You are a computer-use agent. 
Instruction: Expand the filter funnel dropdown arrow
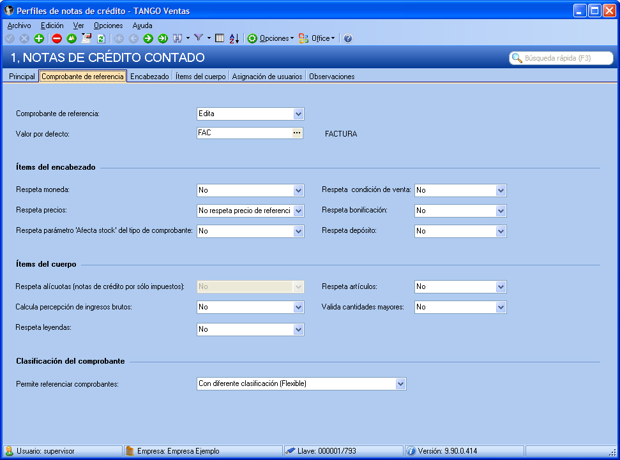tap(209, 38)
